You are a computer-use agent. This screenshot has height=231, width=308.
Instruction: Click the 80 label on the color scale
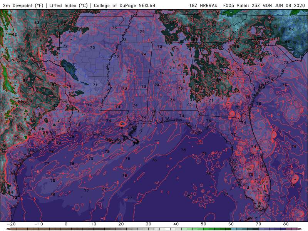(286, 224)
